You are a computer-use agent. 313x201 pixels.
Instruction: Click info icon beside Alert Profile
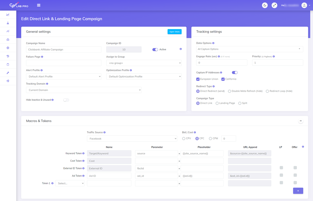tap(41, 70)
